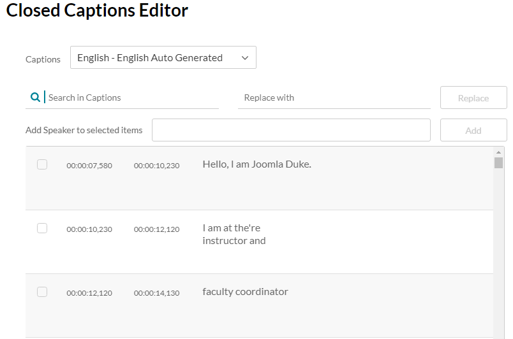Click the Add speaker button
This screenshot has width=513, height=339.
(473, 130)
